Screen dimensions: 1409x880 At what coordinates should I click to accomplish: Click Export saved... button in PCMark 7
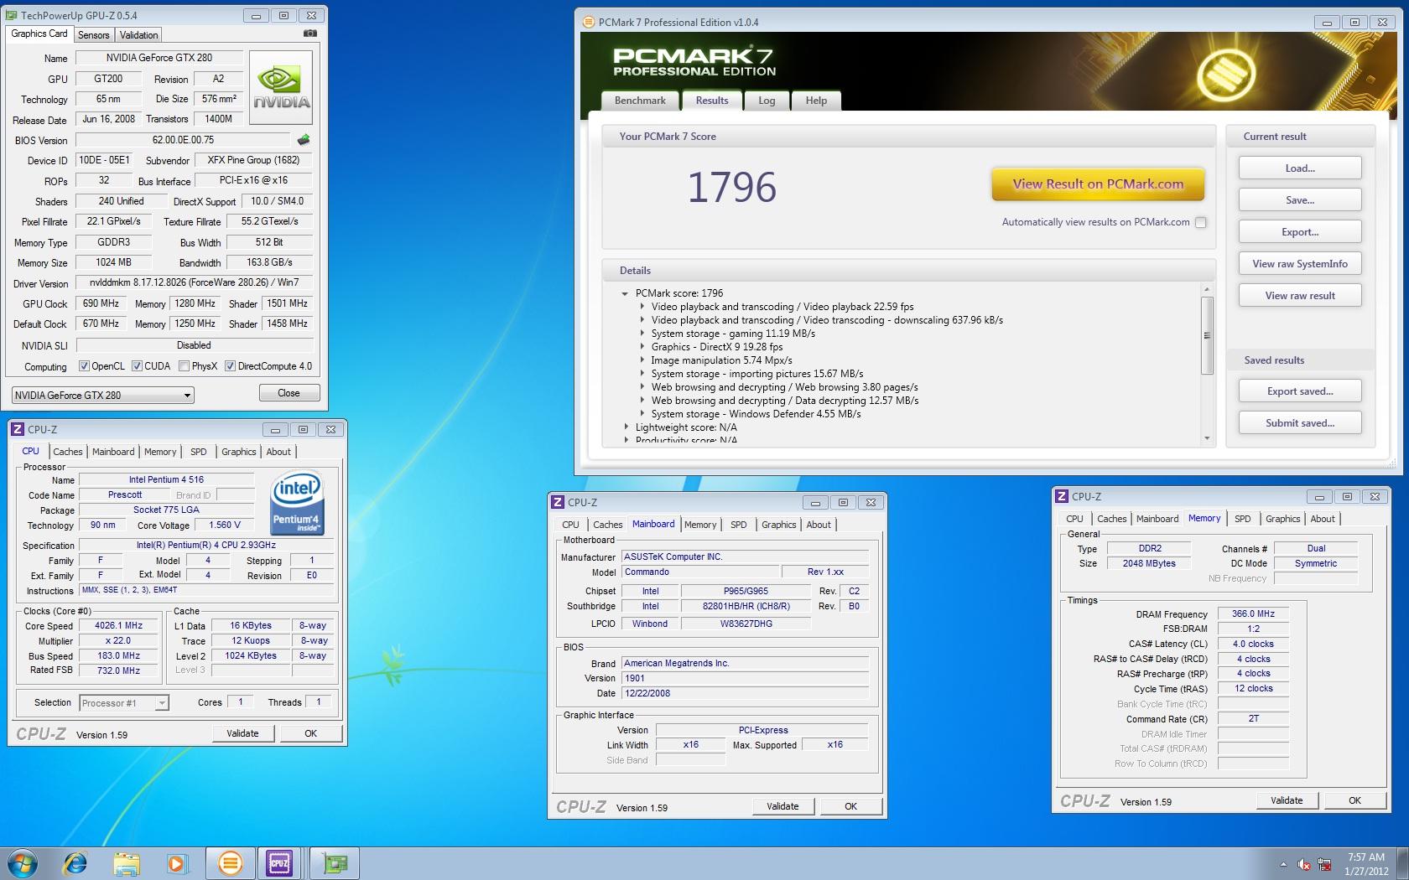coord(1300,391)
